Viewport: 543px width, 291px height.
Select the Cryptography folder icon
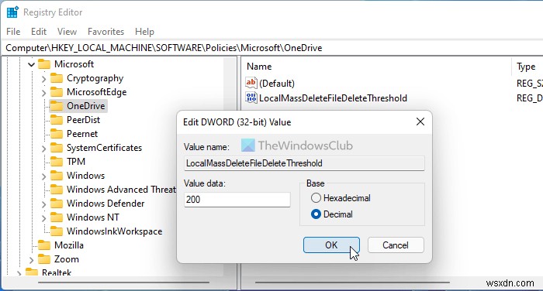57,78
